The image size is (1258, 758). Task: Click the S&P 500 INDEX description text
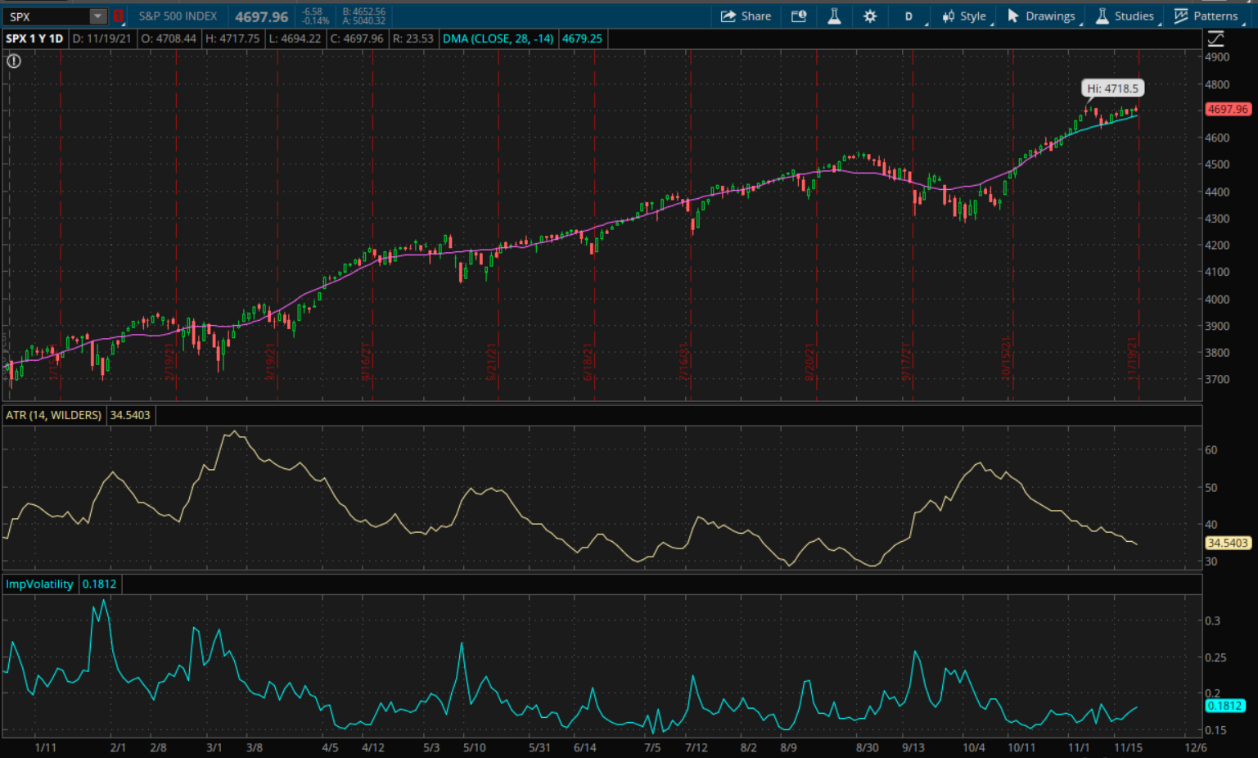(x=178, y=16)
